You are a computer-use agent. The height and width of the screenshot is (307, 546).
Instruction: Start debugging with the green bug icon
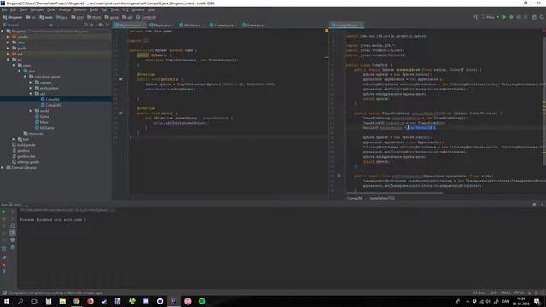point(511,17)
